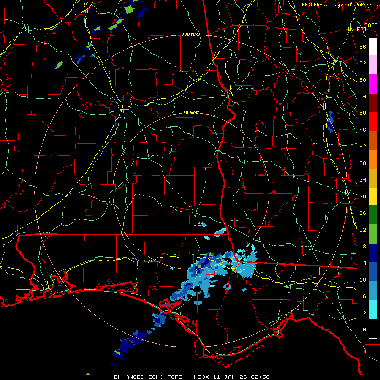Click the "K FT" units label

[357, 30]
